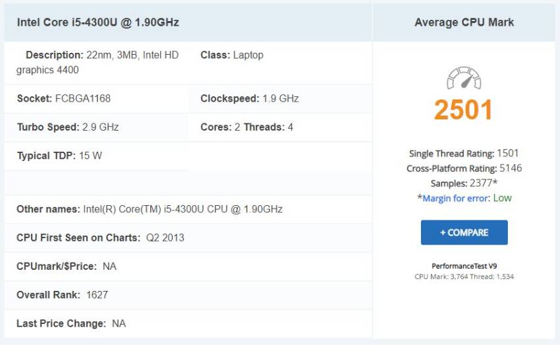Click the Cores: 2 Threads: 4 entry
This screenshot has width=560, height=345.
point(246,127)
